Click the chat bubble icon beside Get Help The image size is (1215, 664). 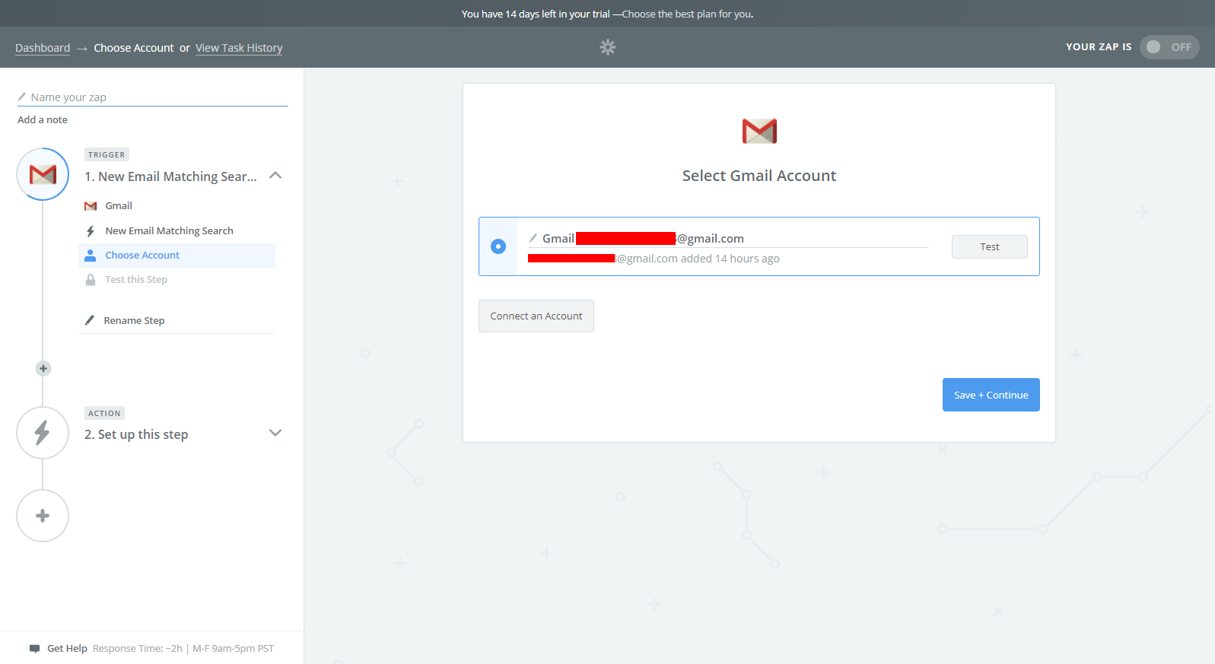point(34,649)
